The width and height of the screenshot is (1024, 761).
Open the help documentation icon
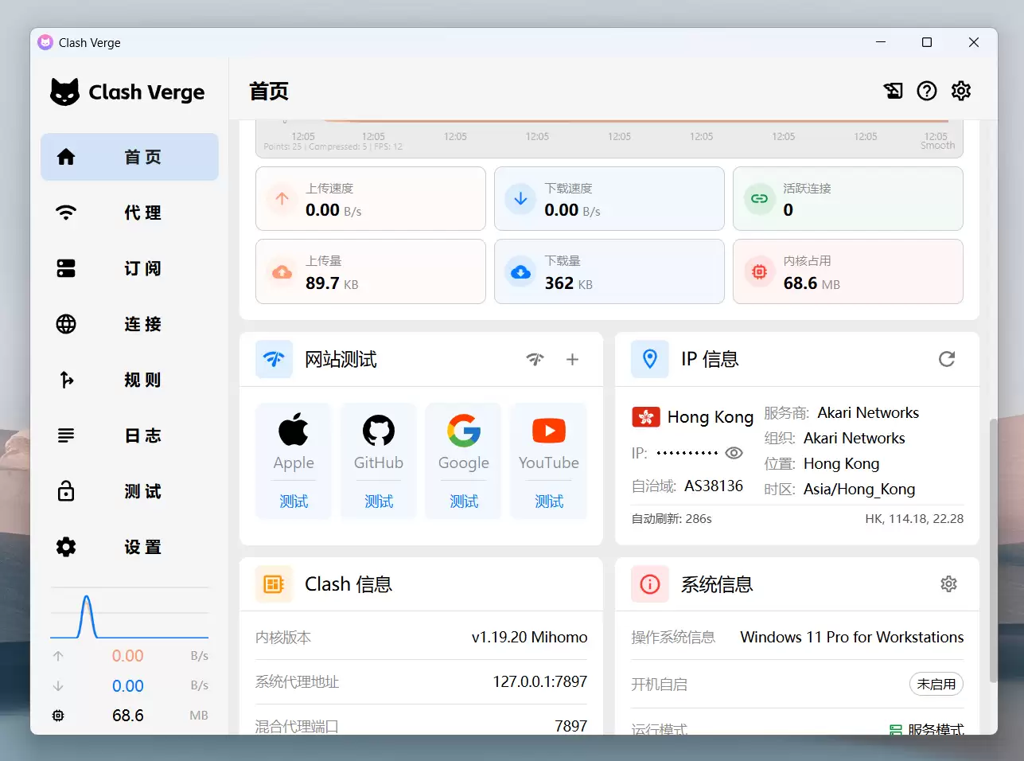[x=926, y=91]
